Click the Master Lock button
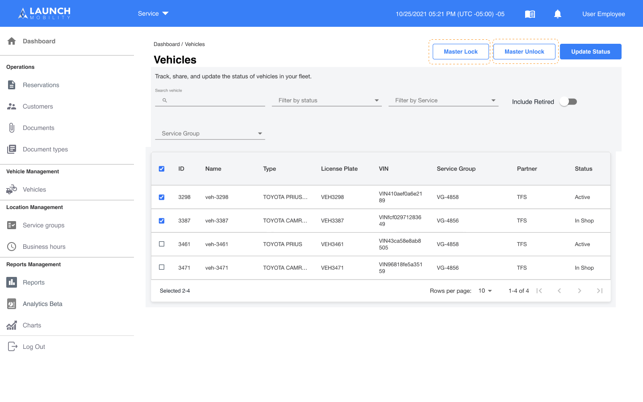 460,52
